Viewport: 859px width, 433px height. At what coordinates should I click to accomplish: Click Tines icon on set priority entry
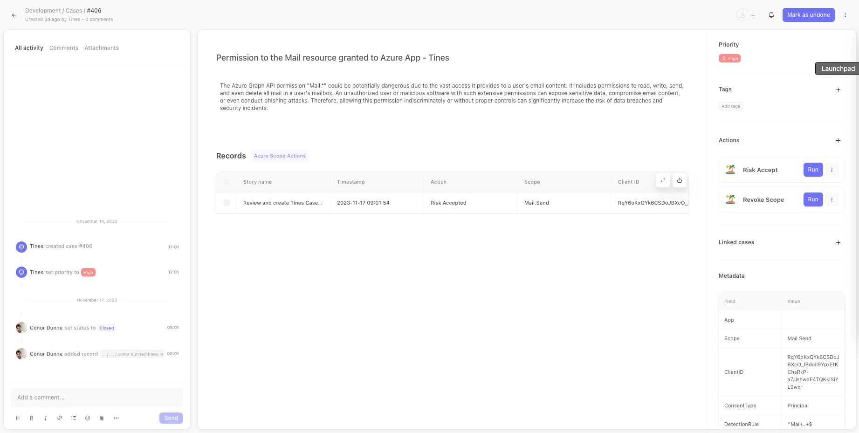click(x=21, y=272)
